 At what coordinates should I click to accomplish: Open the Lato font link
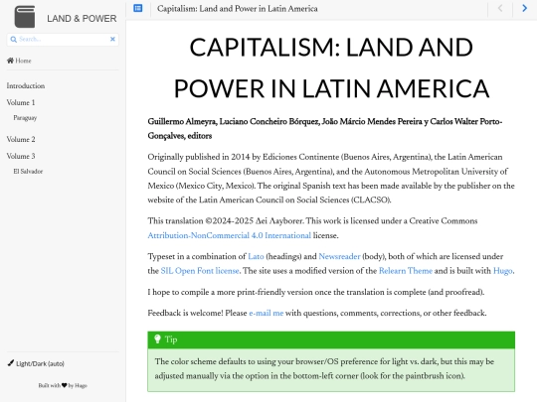click(256, 256)
